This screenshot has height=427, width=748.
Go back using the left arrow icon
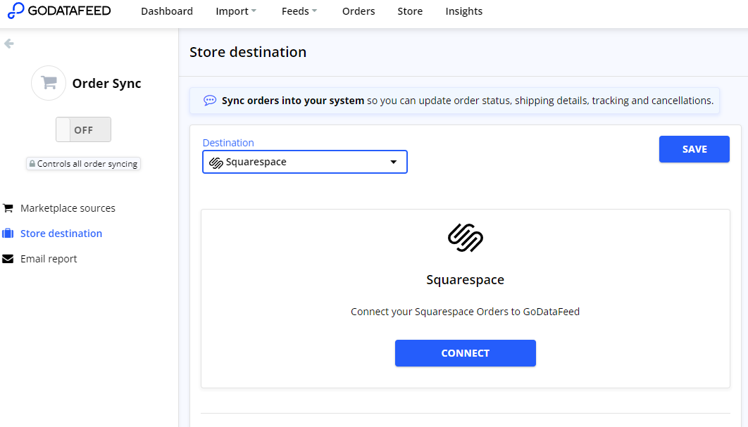coord(8,44)
